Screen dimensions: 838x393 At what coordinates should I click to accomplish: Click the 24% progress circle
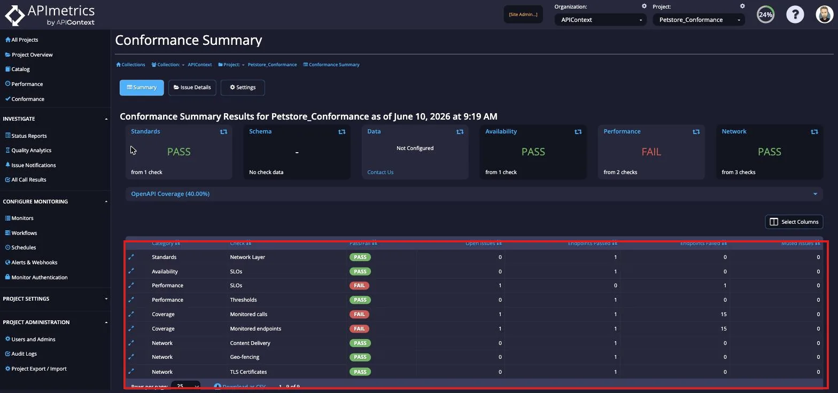tap(765, 14)
